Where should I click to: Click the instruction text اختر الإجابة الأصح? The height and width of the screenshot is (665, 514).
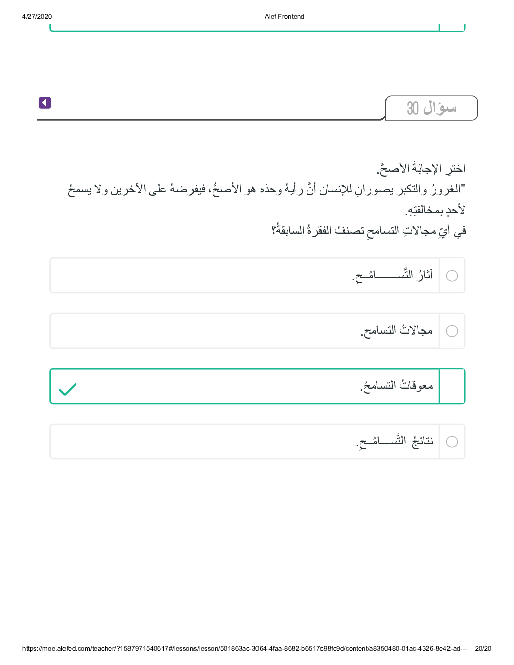pyautogui.click(x=421, y=168)
